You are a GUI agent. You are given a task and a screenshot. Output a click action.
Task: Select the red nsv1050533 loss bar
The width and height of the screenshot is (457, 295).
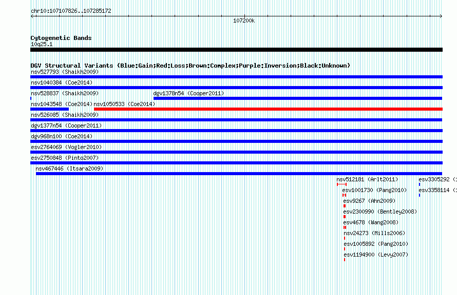click(x=268, y=109)
